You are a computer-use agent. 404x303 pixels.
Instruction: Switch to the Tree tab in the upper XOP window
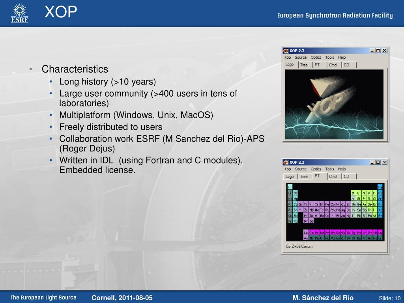click(305, 65)
